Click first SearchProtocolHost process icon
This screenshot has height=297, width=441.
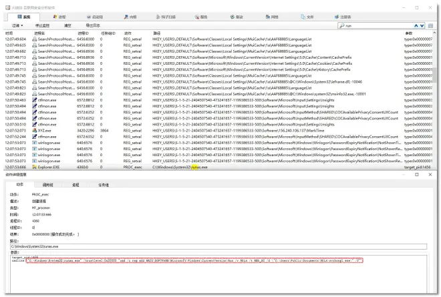click(x=35, y=39)
